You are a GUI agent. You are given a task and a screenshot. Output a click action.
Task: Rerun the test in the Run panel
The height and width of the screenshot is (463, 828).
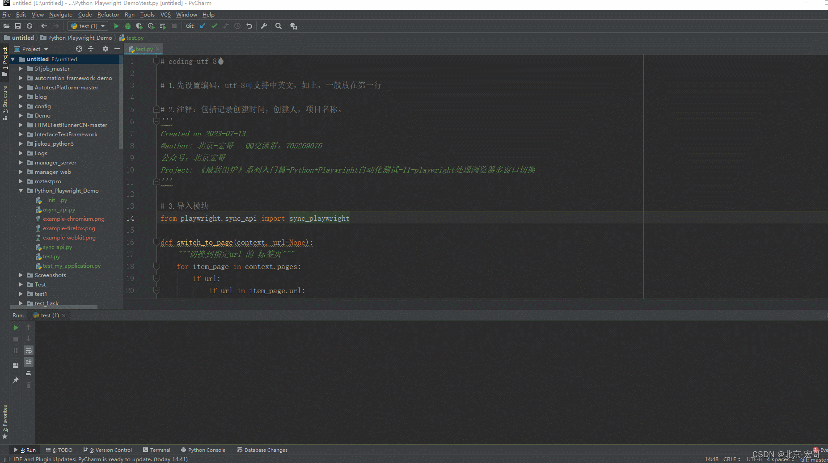tap(16, 328)
